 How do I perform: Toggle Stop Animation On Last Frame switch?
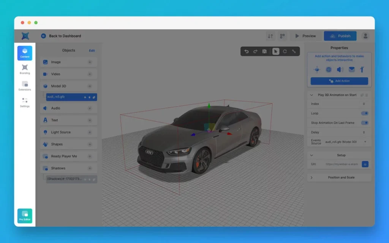coord(364,123)
